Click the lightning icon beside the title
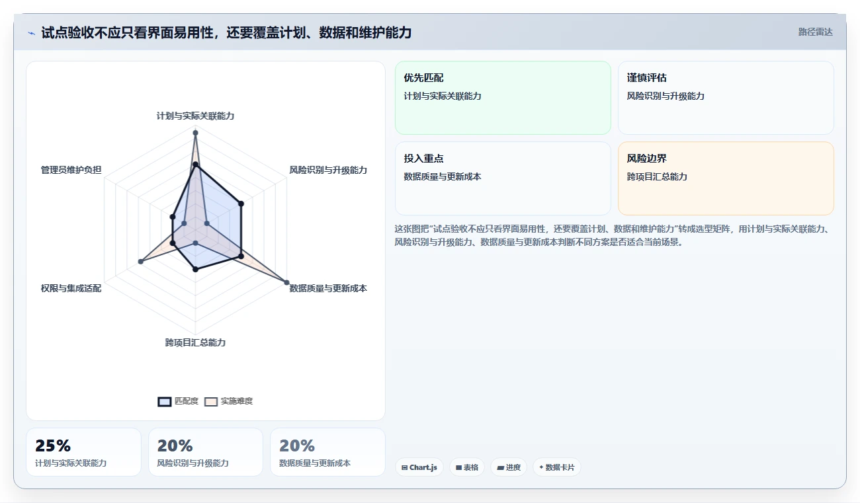 pos(31,33)
